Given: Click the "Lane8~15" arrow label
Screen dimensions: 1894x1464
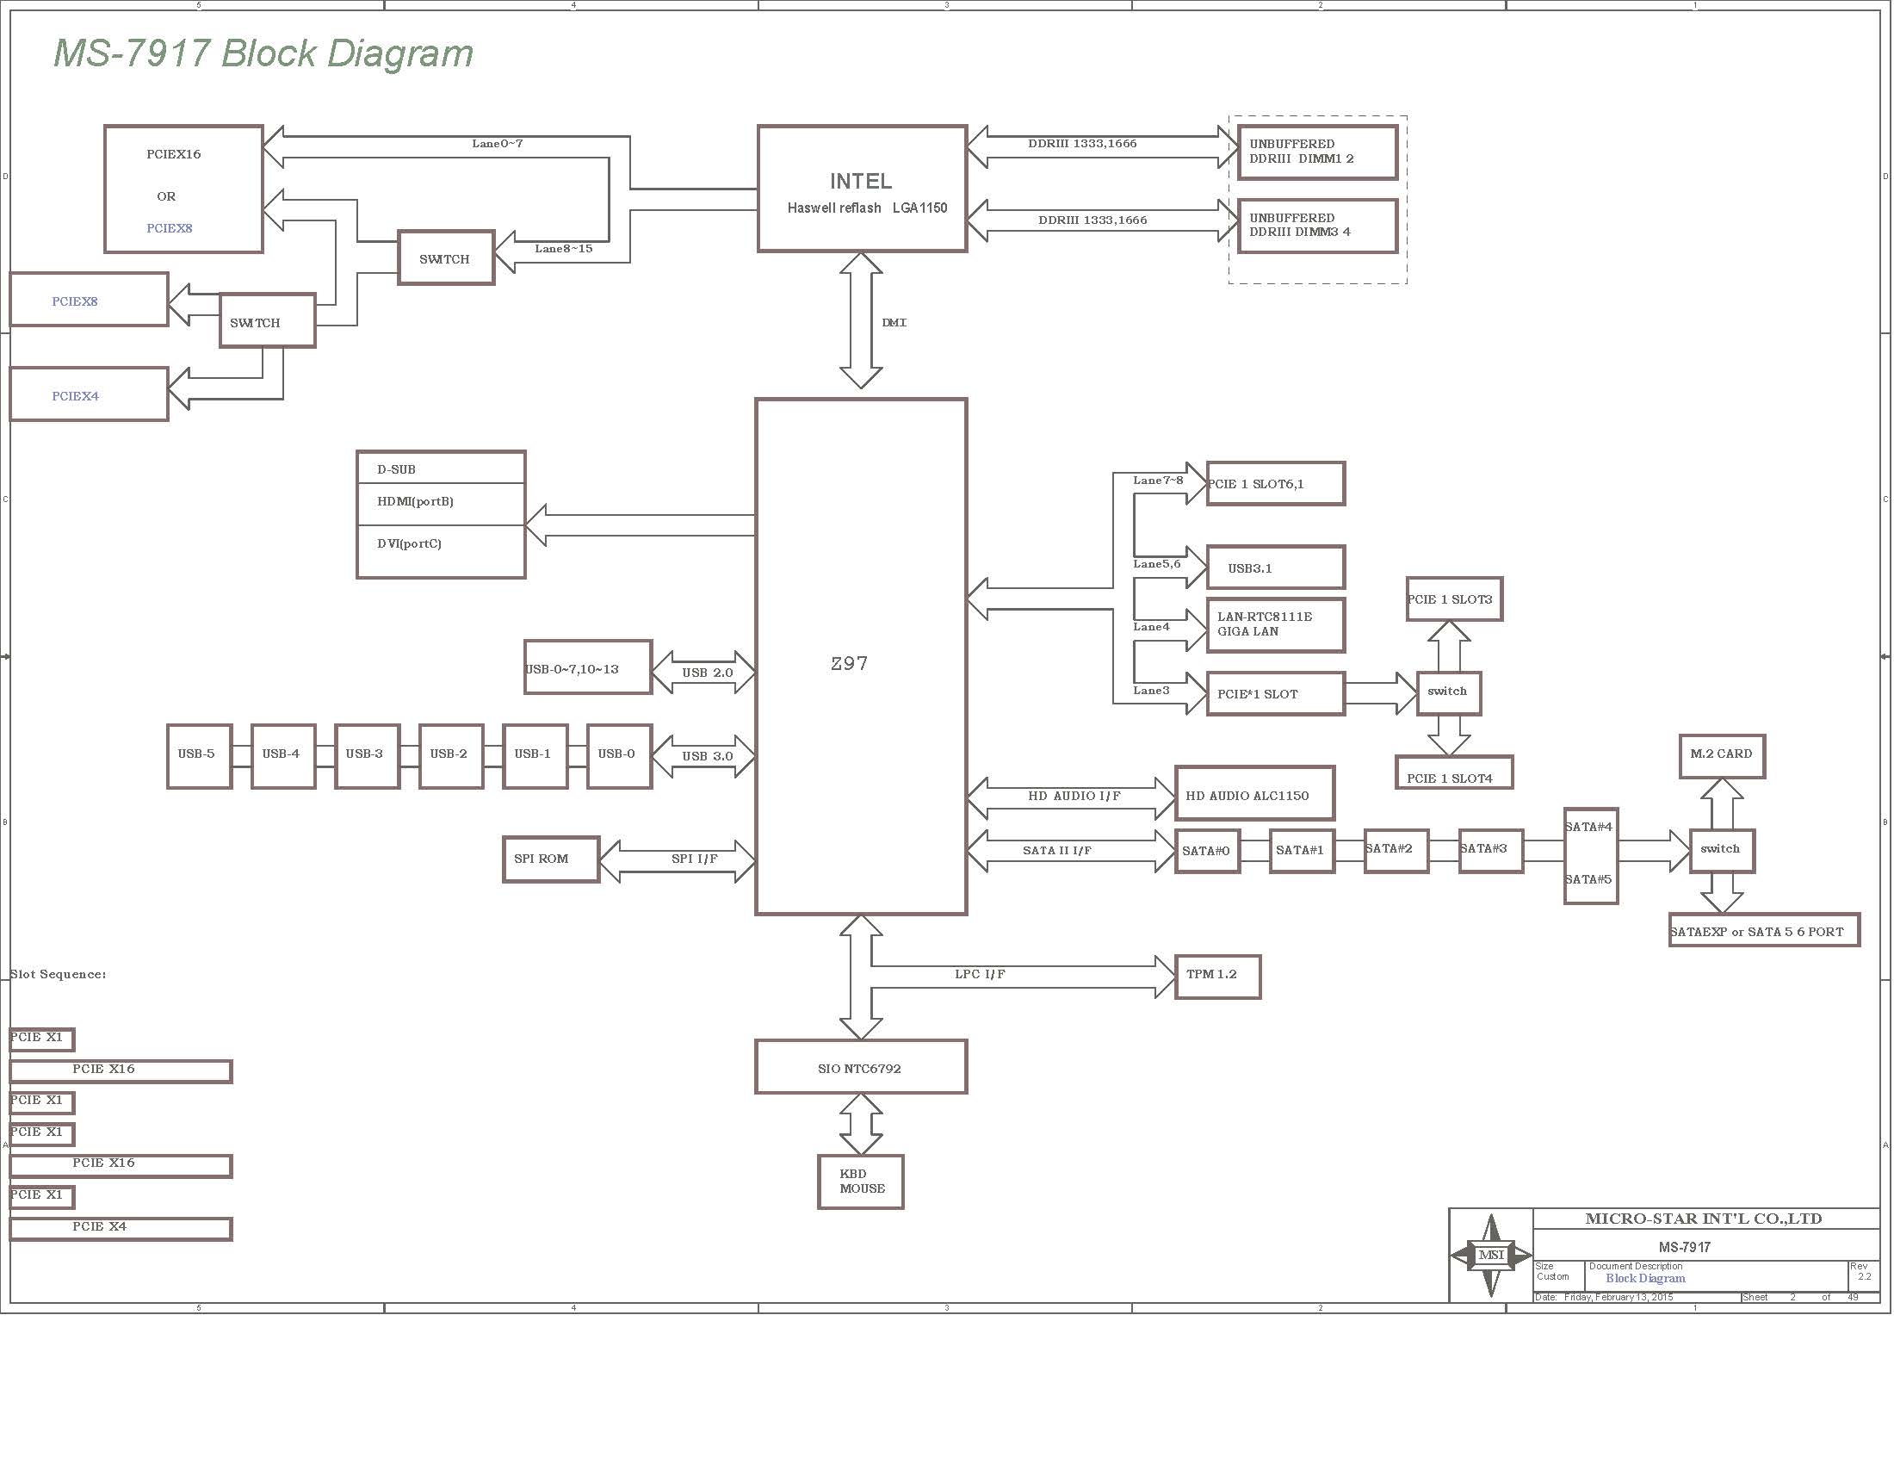Looking at the screenshot, I should point(564,249).
